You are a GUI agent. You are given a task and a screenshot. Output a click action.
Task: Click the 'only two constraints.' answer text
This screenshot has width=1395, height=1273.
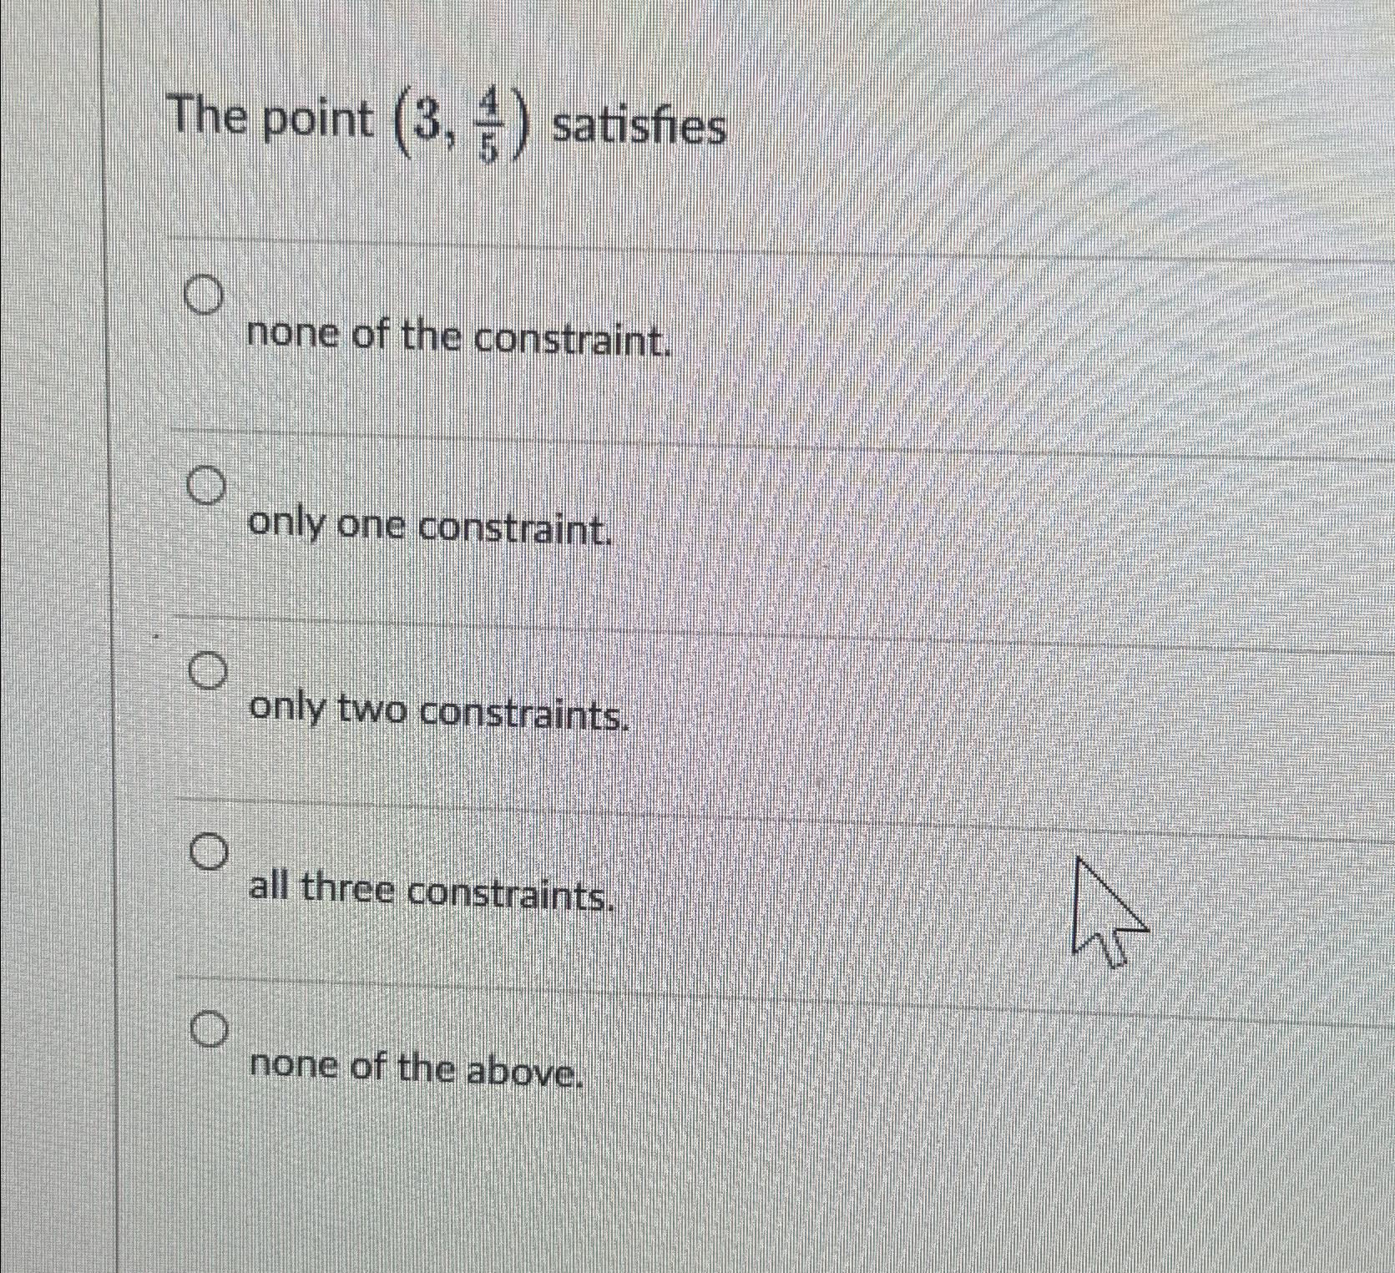click(x=438, y=712)
